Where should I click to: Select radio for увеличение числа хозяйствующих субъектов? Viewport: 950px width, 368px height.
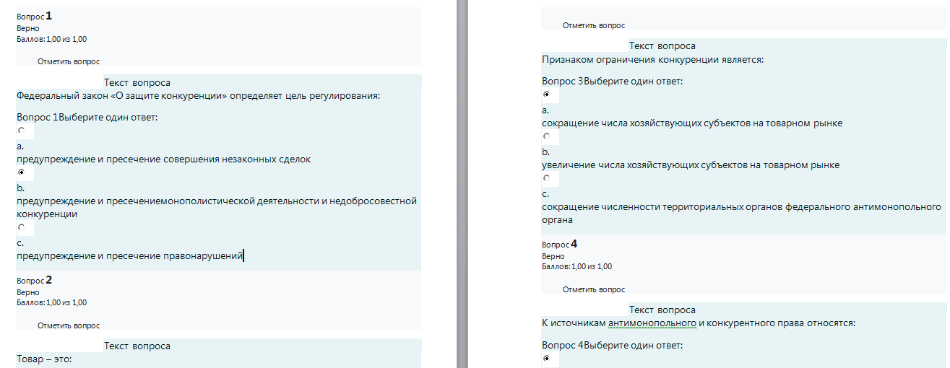pos(547,136)
